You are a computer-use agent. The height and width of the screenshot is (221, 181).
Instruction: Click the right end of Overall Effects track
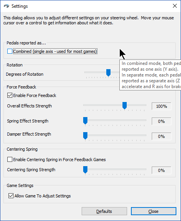(145, 105)
